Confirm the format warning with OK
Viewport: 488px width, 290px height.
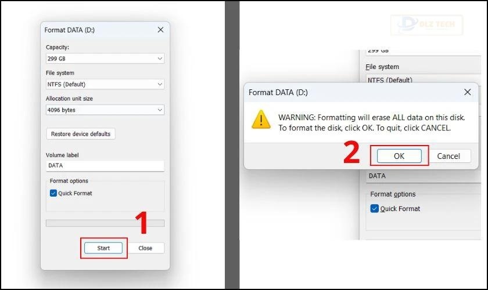click(399, 155)
